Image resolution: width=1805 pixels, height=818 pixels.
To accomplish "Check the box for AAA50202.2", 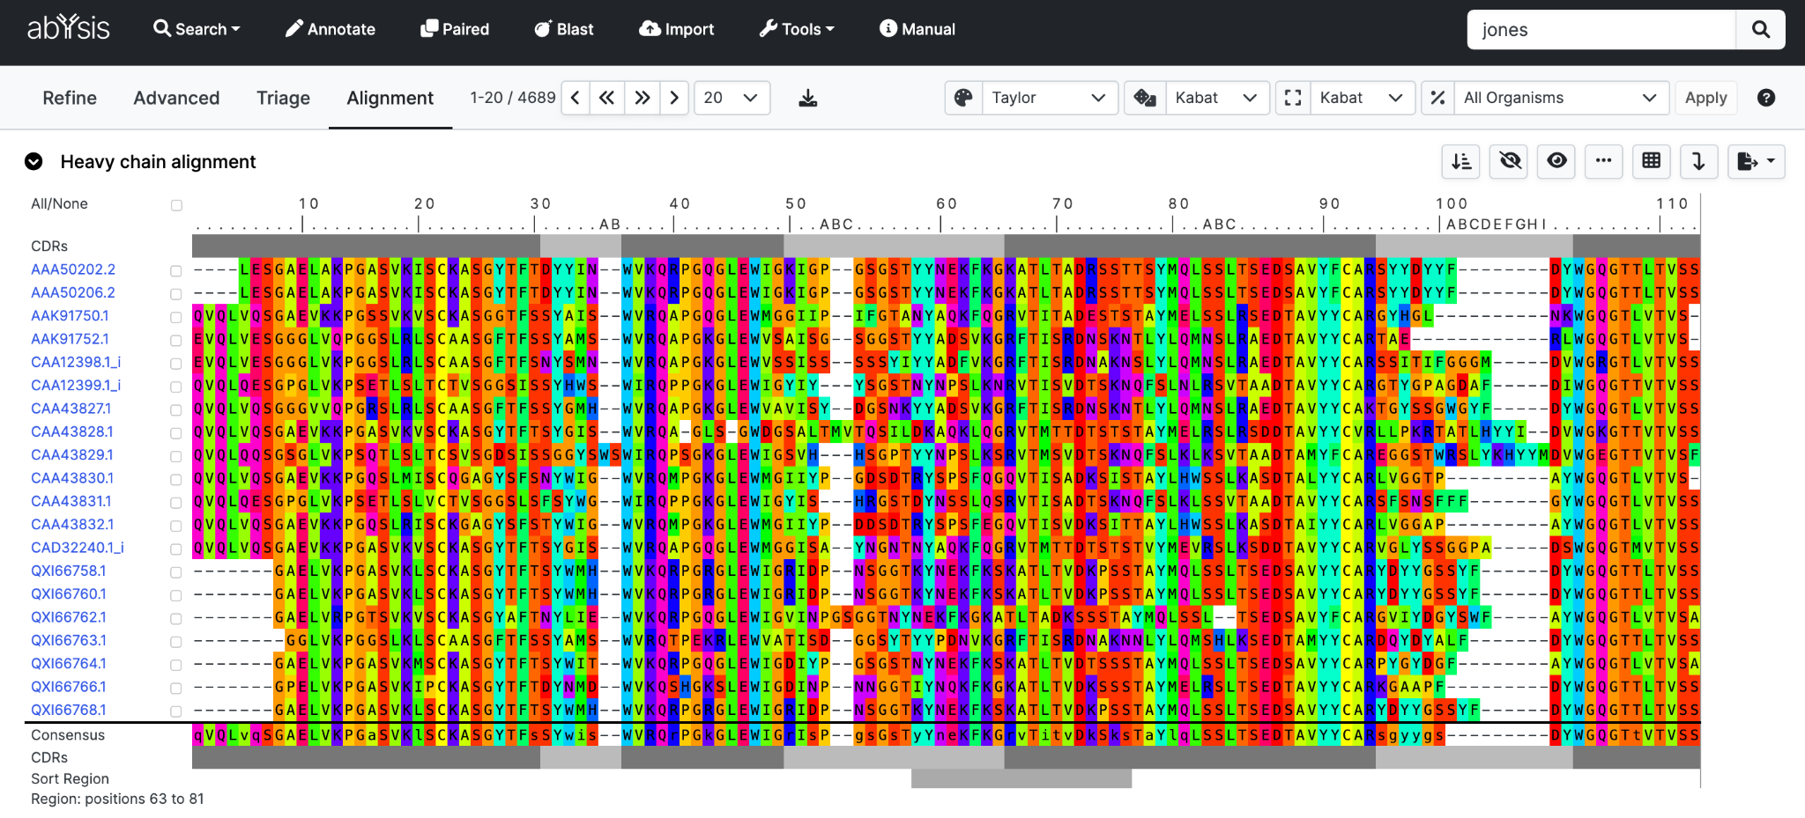I will click(176, 271).
